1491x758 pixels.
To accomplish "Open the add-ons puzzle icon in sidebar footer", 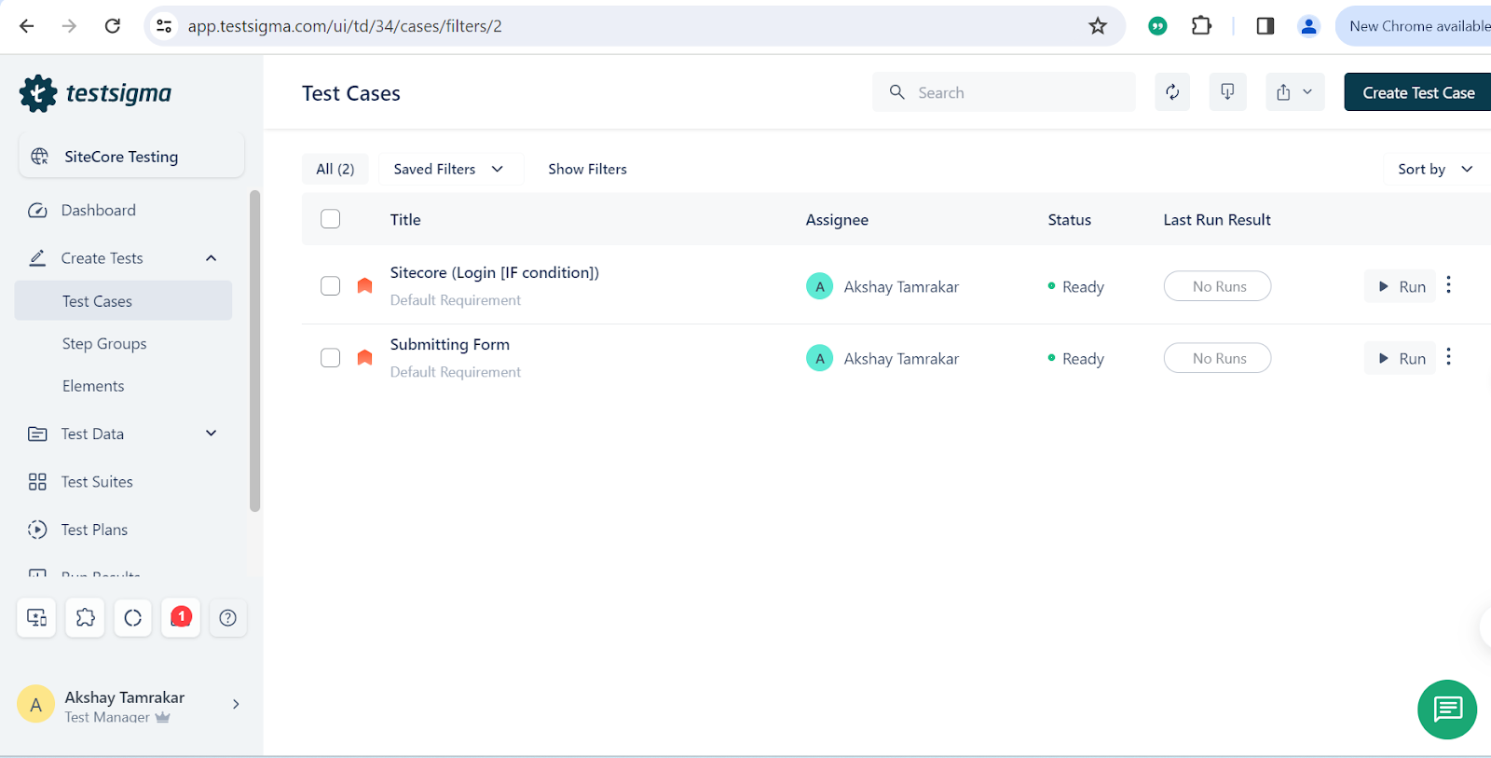I will (x=85, y=617).
